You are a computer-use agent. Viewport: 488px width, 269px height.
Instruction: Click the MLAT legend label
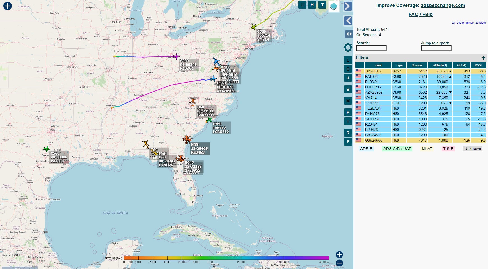coord(427,149)
